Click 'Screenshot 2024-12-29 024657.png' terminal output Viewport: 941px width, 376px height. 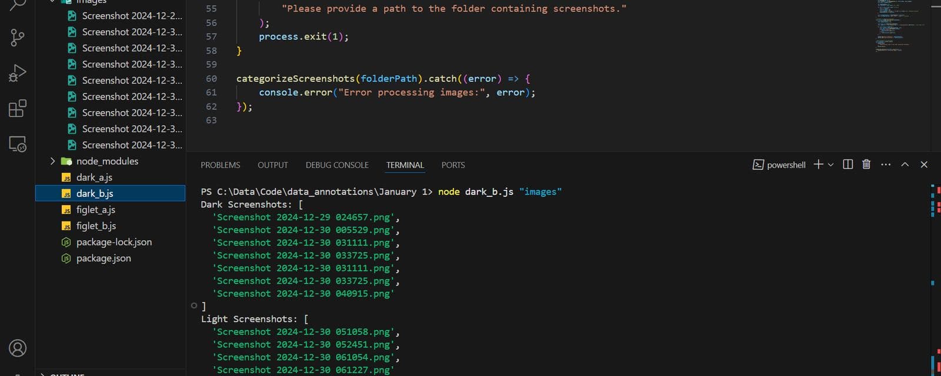303,217
